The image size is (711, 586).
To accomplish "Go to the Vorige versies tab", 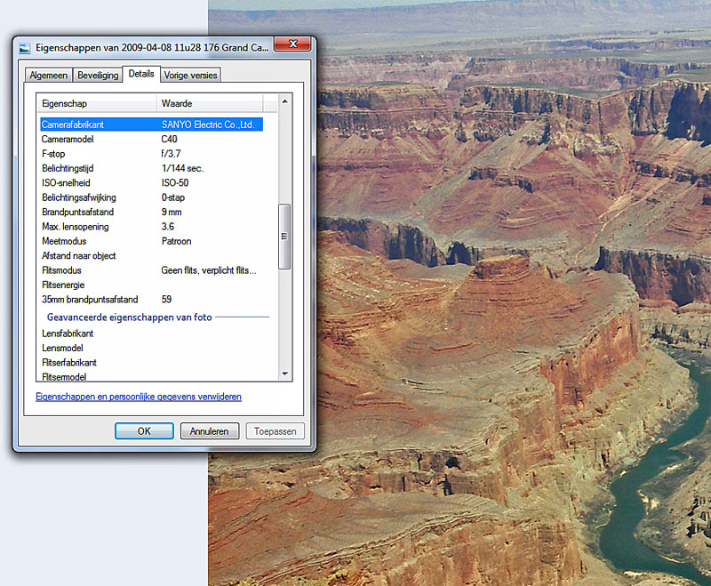I will [190, 76].
